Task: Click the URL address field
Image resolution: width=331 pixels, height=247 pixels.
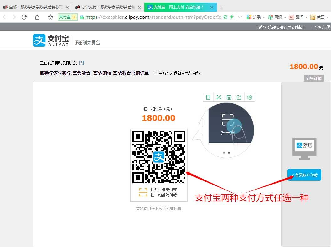Action: pos(153,17)
